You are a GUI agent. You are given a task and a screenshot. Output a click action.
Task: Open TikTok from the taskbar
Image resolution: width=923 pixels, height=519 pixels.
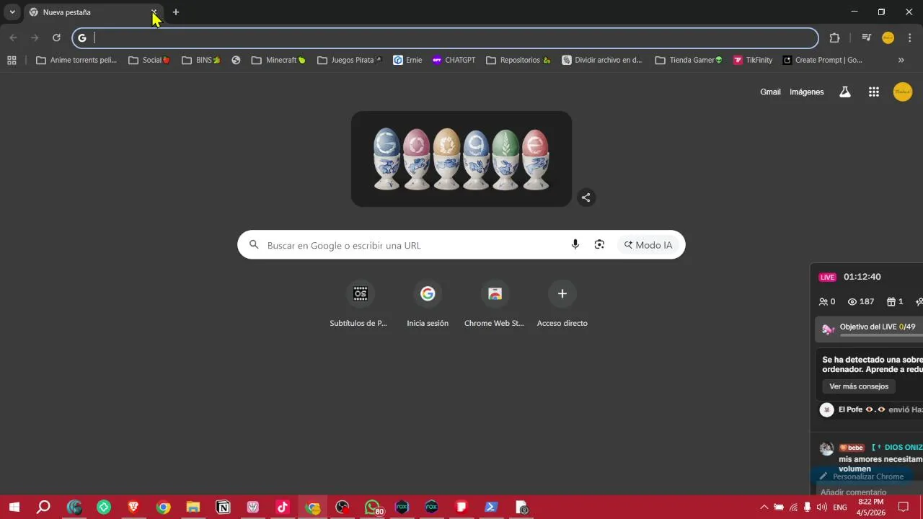coord(283,507)
